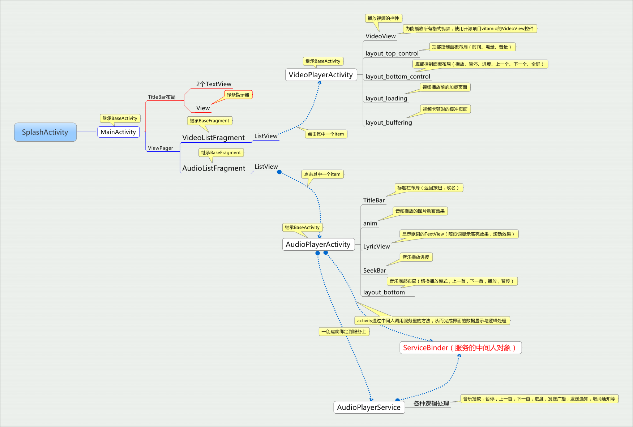Select the 视频播放前的加载页面 callout
This screenshot has width=633, height=427.
click(x=445, y=87)
